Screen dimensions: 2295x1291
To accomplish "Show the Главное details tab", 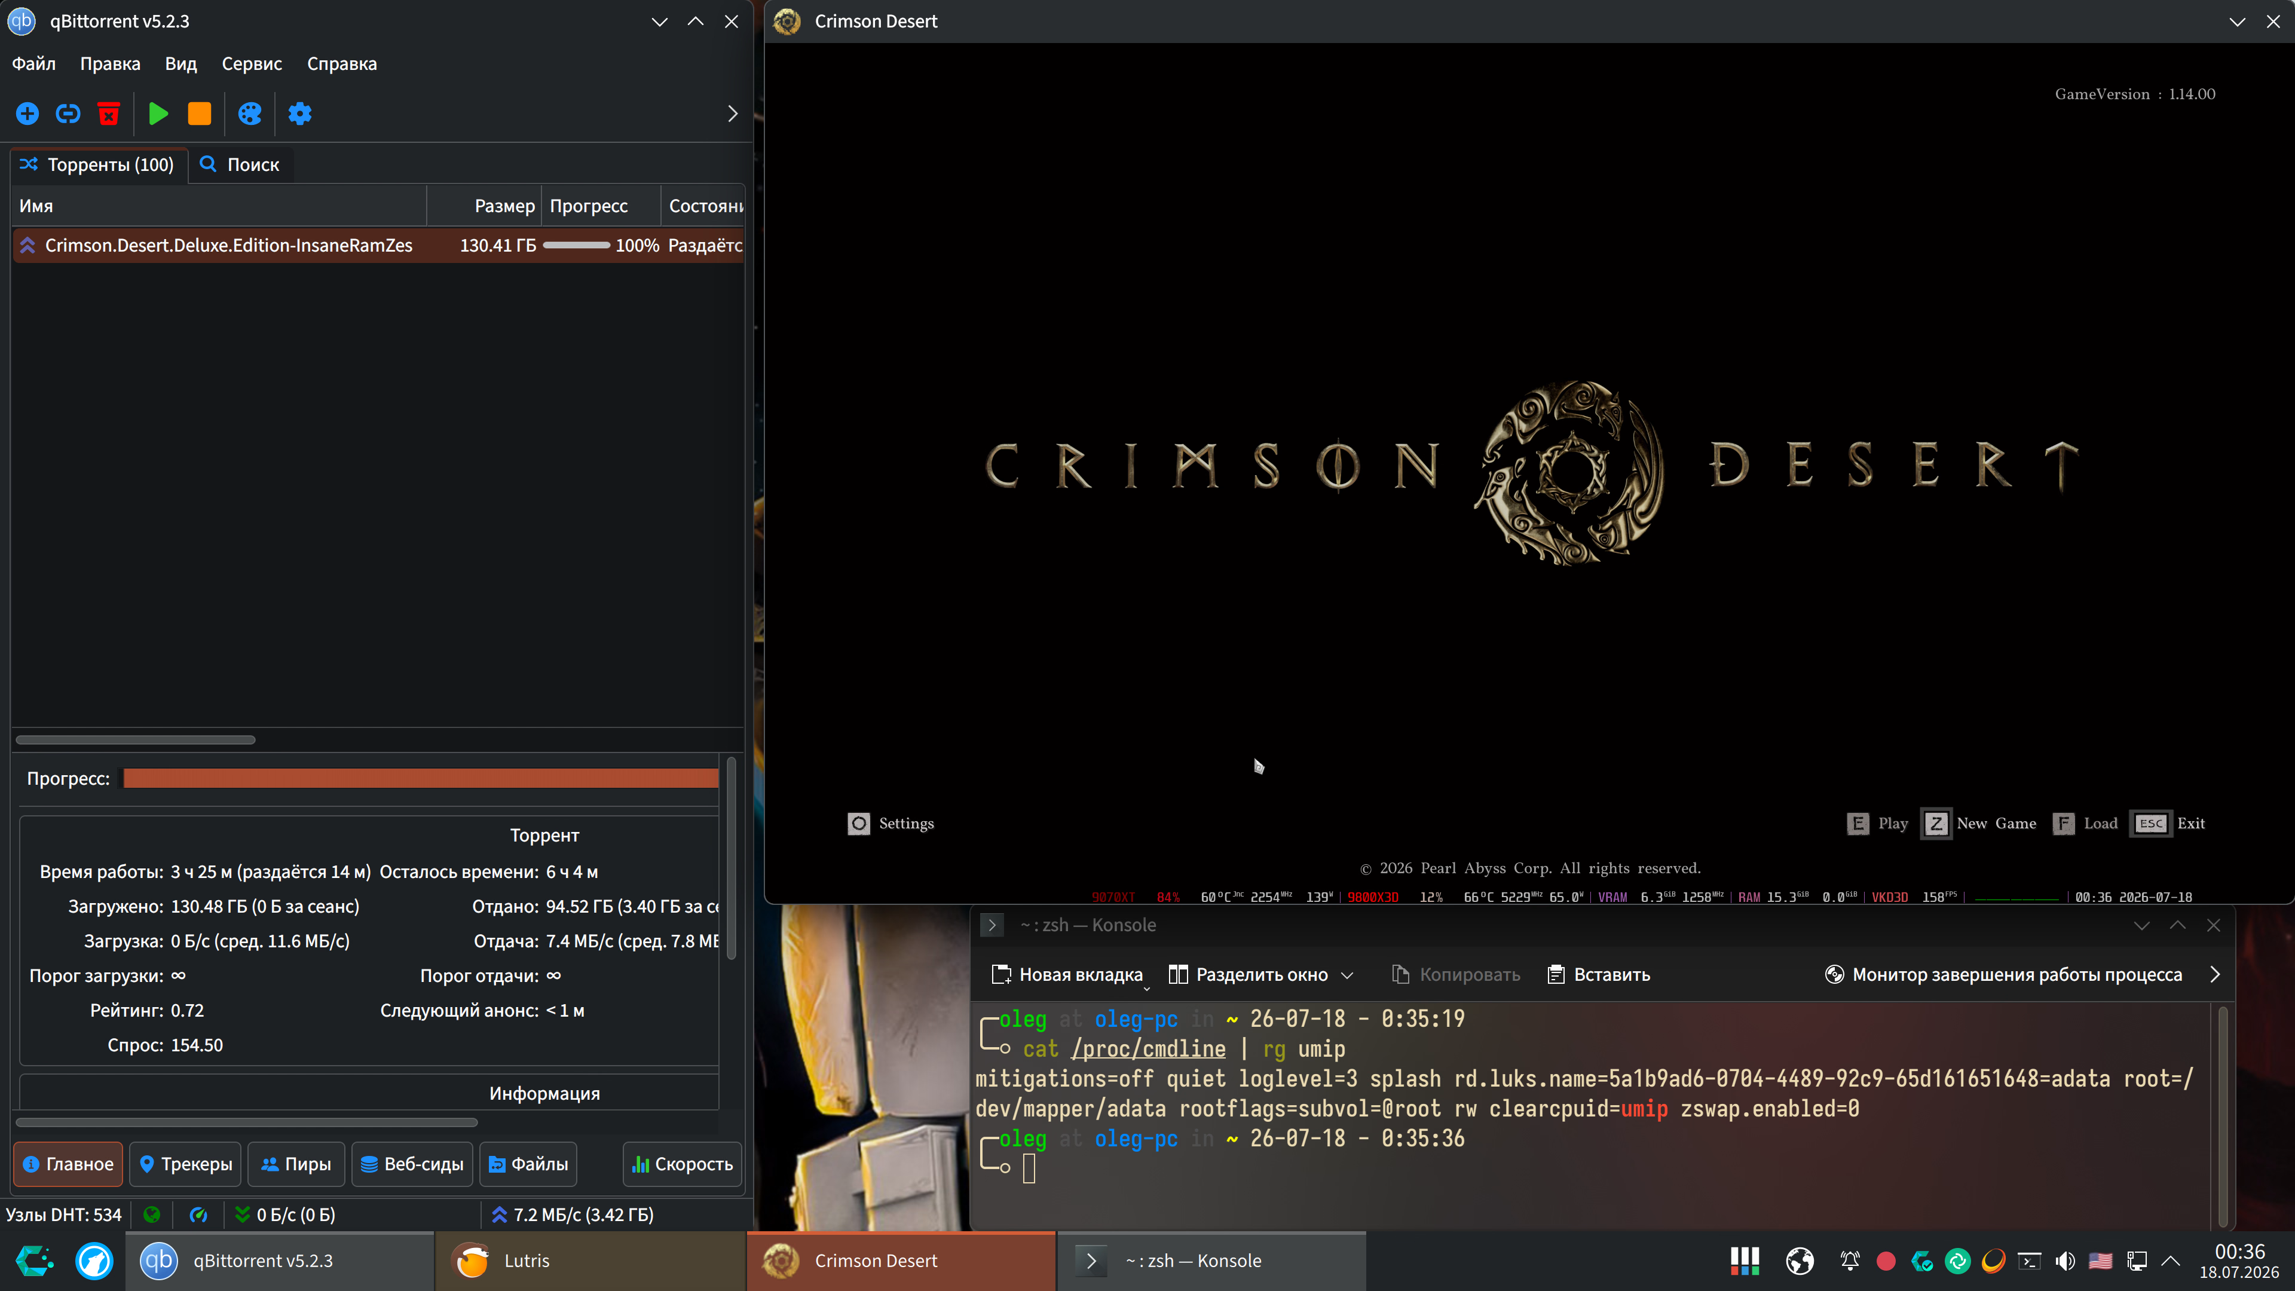I will [x=69, y=1164].
